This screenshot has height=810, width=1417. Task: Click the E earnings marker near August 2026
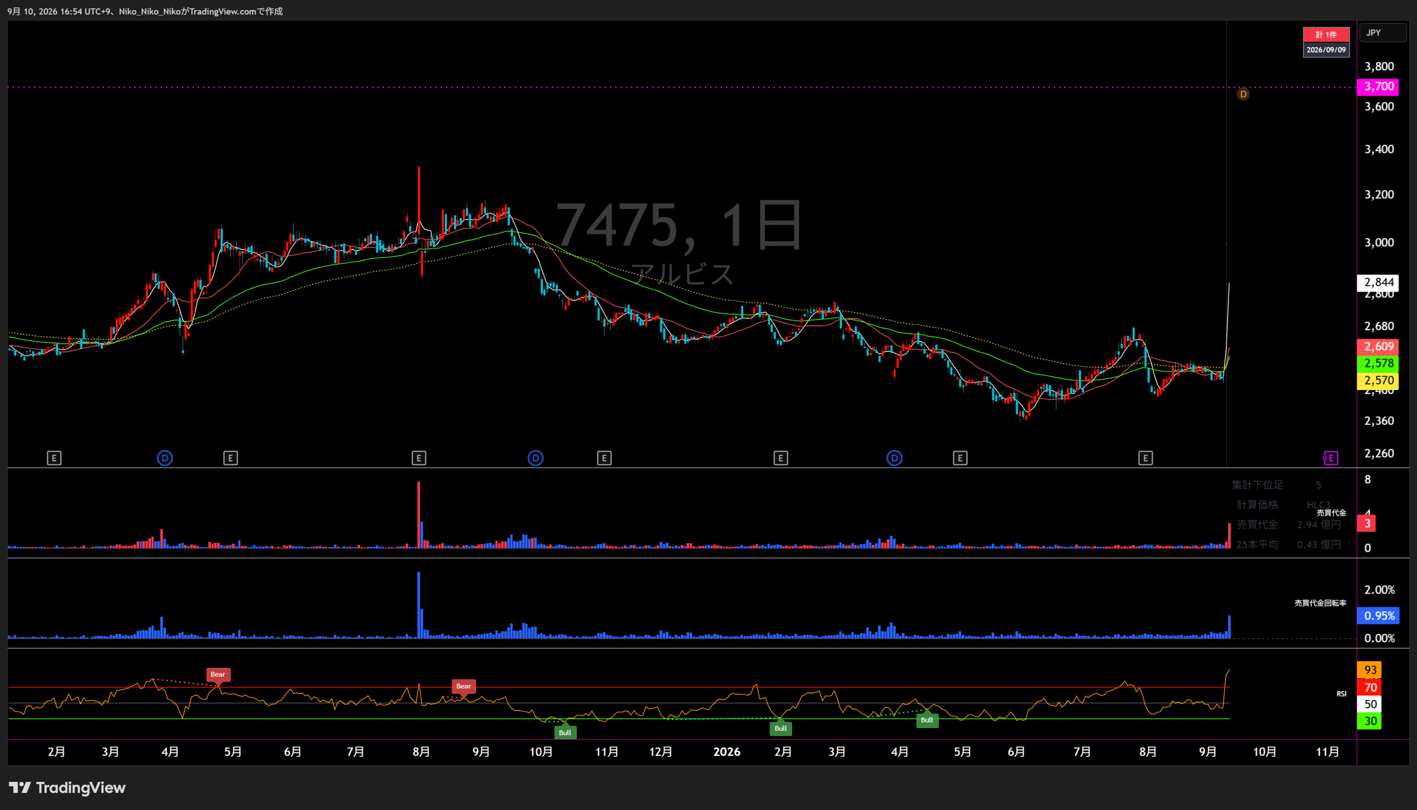point(1145,458)
